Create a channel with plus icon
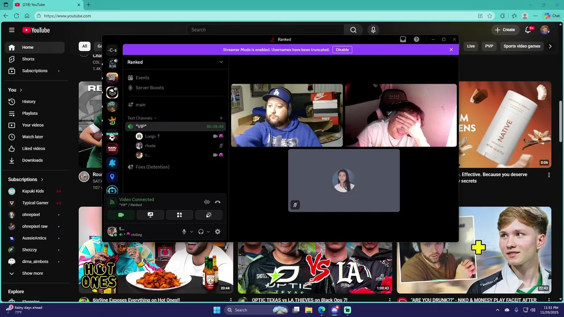Image resolution: width=564 pixels, height=317 pixels. coord(221,118)
